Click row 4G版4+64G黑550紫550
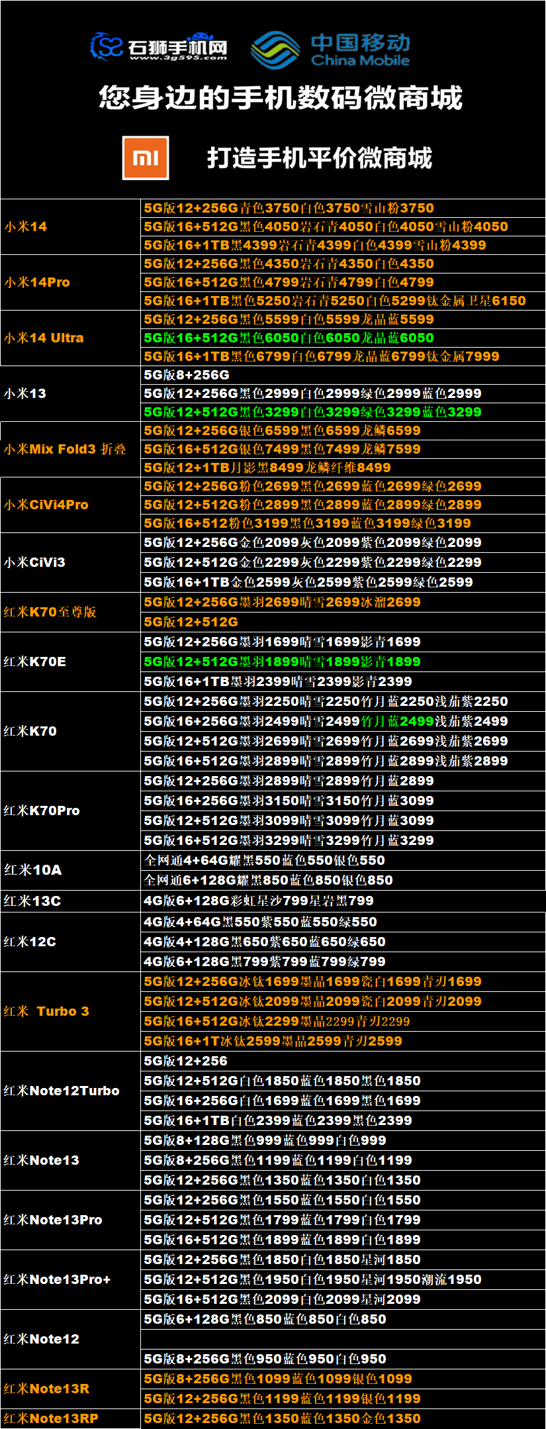Image resolution: width=546 pixels, height=1429 pixels. (343, 922)
